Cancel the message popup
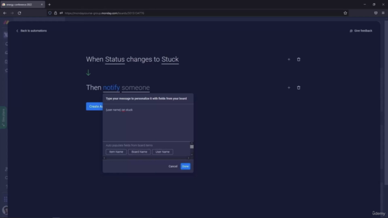Viewport: 388px width, 218px height. click(173, 167)
